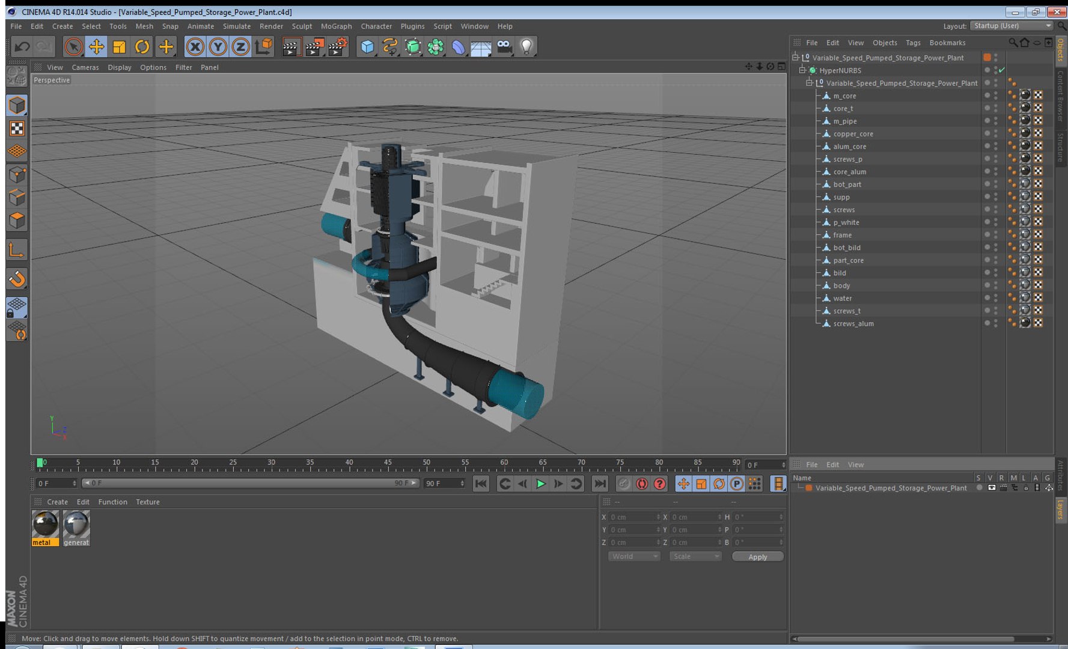Select the Move tool in top toolbar
The height and width of the screenshot is (649, 1068).
click(96, 47)
